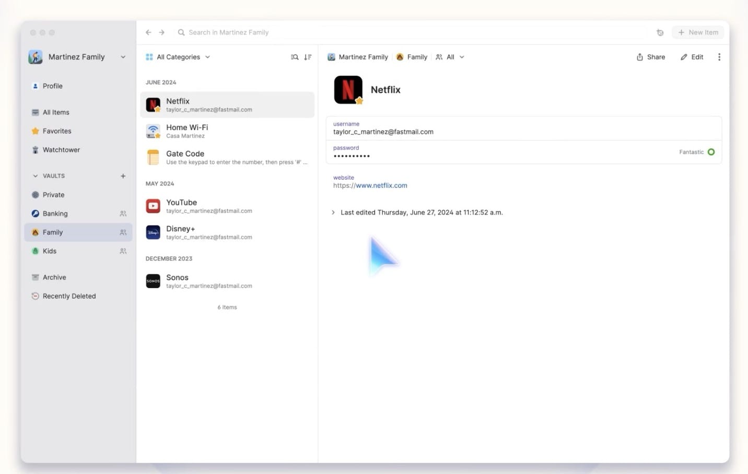Click the Family vault breadcrumb
Viewport: 748px width, 474px height.
pos(412,57)
